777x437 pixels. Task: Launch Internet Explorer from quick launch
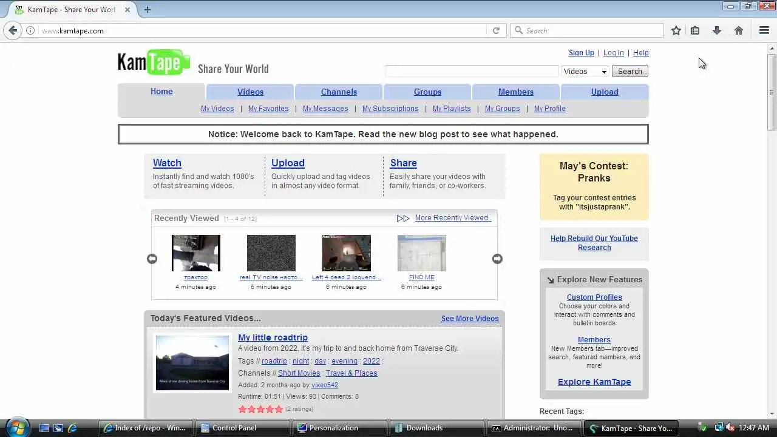[x=72, y=428]
